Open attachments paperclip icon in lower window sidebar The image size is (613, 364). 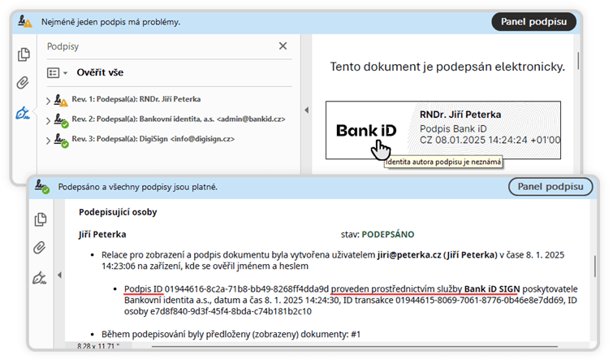pyautogui.click(x=40, y=248)
